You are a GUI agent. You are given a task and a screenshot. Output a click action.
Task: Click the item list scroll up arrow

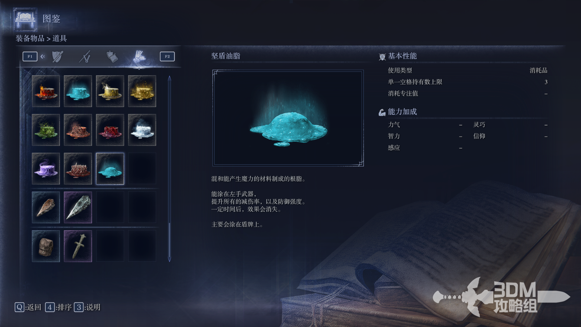pos(169,78)
